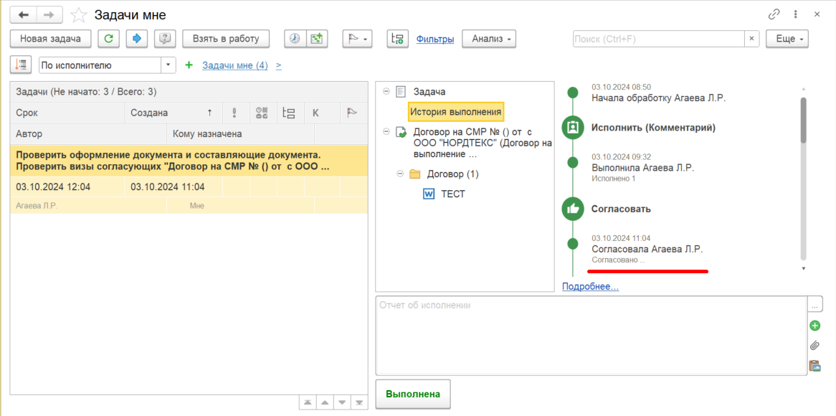Select История выполнения in the tree

(x=456, y=112)
